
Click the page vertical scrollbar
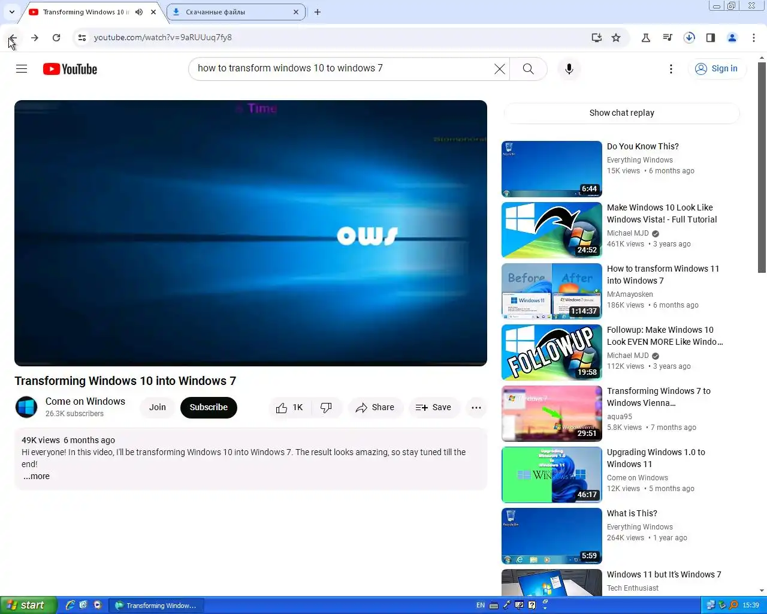(x=762, y=168)
